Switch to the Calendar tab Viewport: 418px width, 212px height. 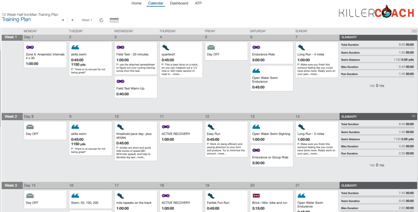click(x=156, y=3)
